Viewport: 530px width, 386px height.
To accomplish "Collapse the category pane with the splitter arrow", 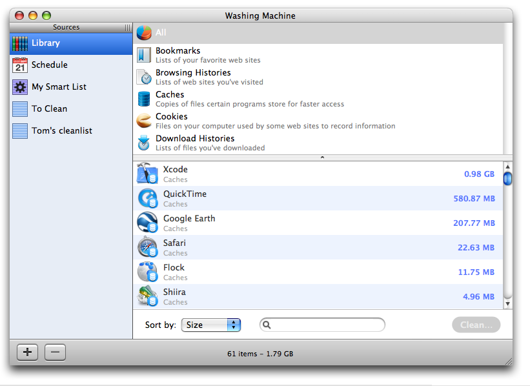I will (x=323, y=157).
